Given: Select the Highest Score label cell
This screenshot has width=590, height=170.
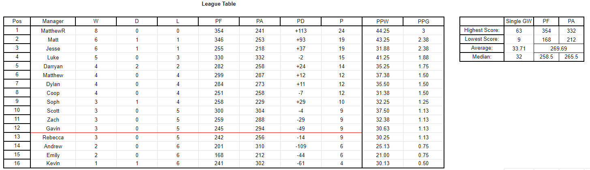Looking at the screenshot, I should tap(482, 30).
